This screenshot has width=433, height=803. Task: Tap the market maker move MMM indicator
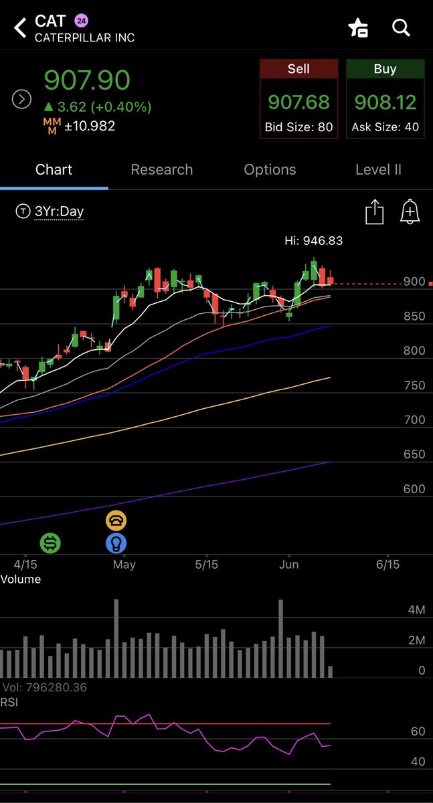(x=79, y=126)
